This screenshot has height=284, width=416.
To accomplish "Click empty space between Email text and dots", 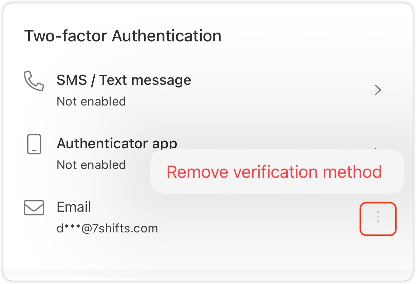I will click(x=258, y=217).
